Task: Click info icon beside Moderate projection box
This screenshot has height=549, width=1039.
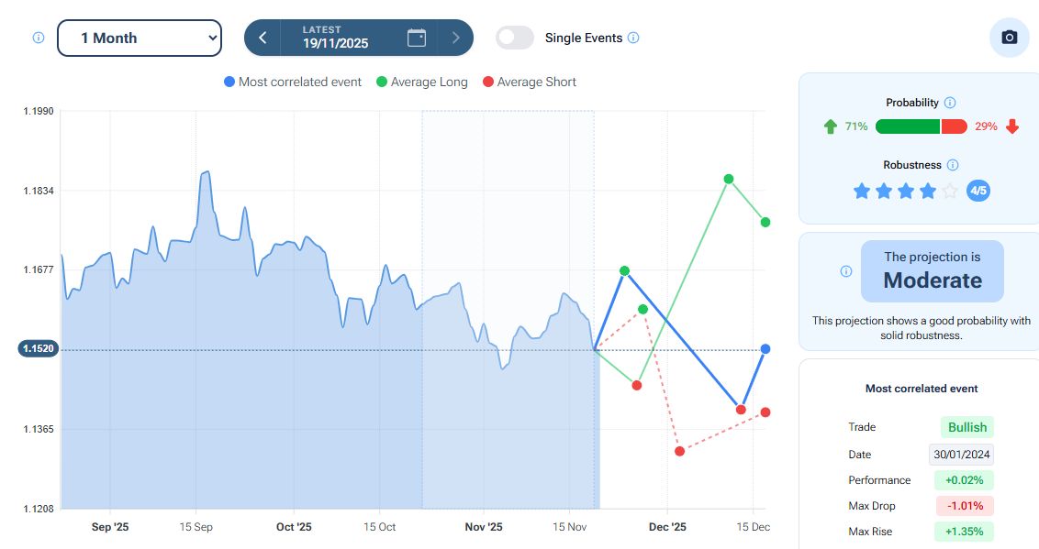Action: [846, 271]
